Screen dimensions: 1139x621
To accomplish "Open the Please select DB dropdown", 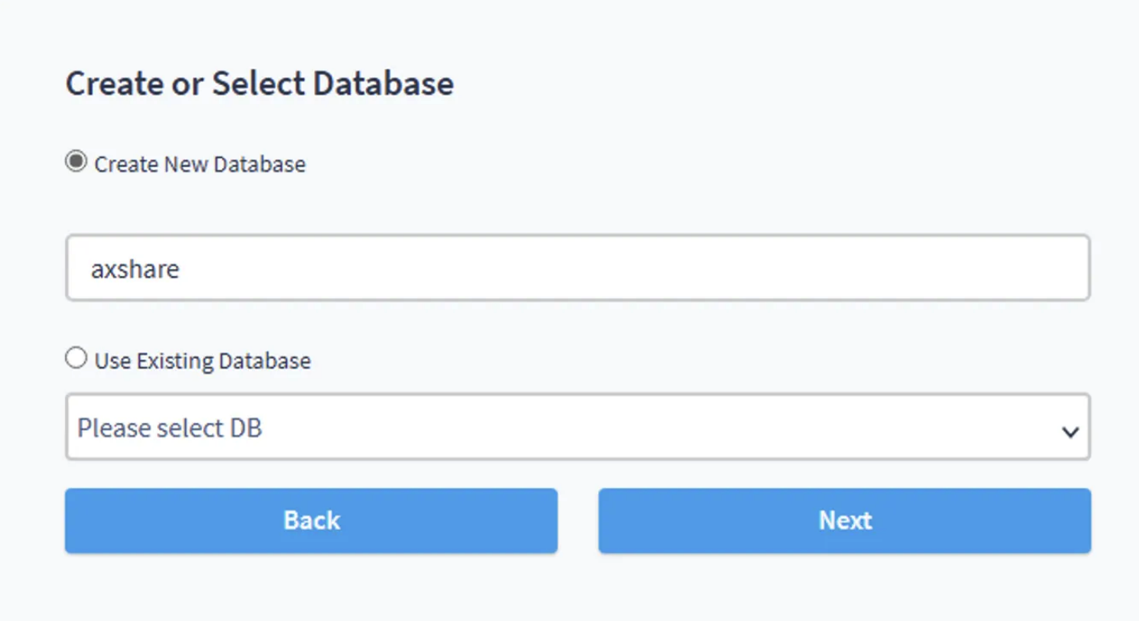I will [x=577, y=427].
